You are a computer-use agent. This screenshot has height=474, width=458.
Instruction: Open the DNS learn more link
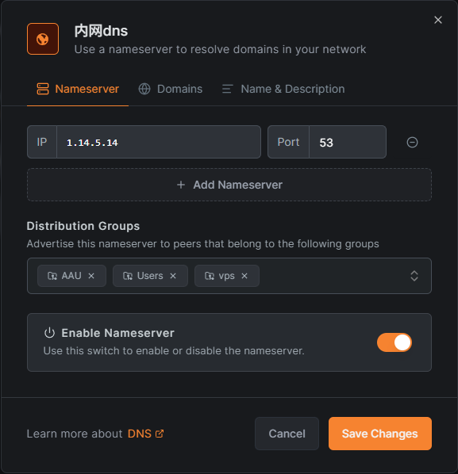pyautogui.click(x=139, y=434)
